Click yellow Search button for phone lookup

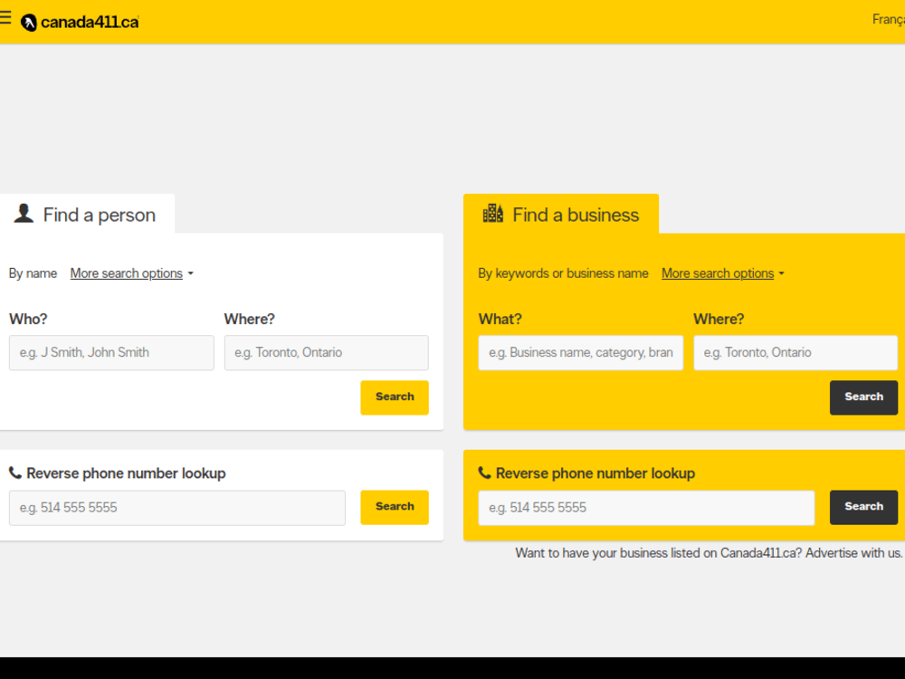click(395, 507)
